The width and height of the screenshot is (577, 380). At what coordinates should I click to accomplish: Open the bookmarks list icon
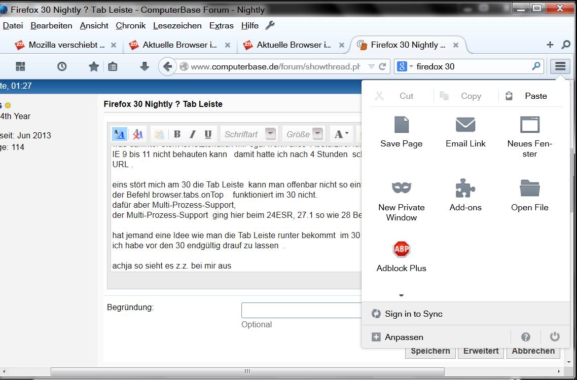(113, 66)
